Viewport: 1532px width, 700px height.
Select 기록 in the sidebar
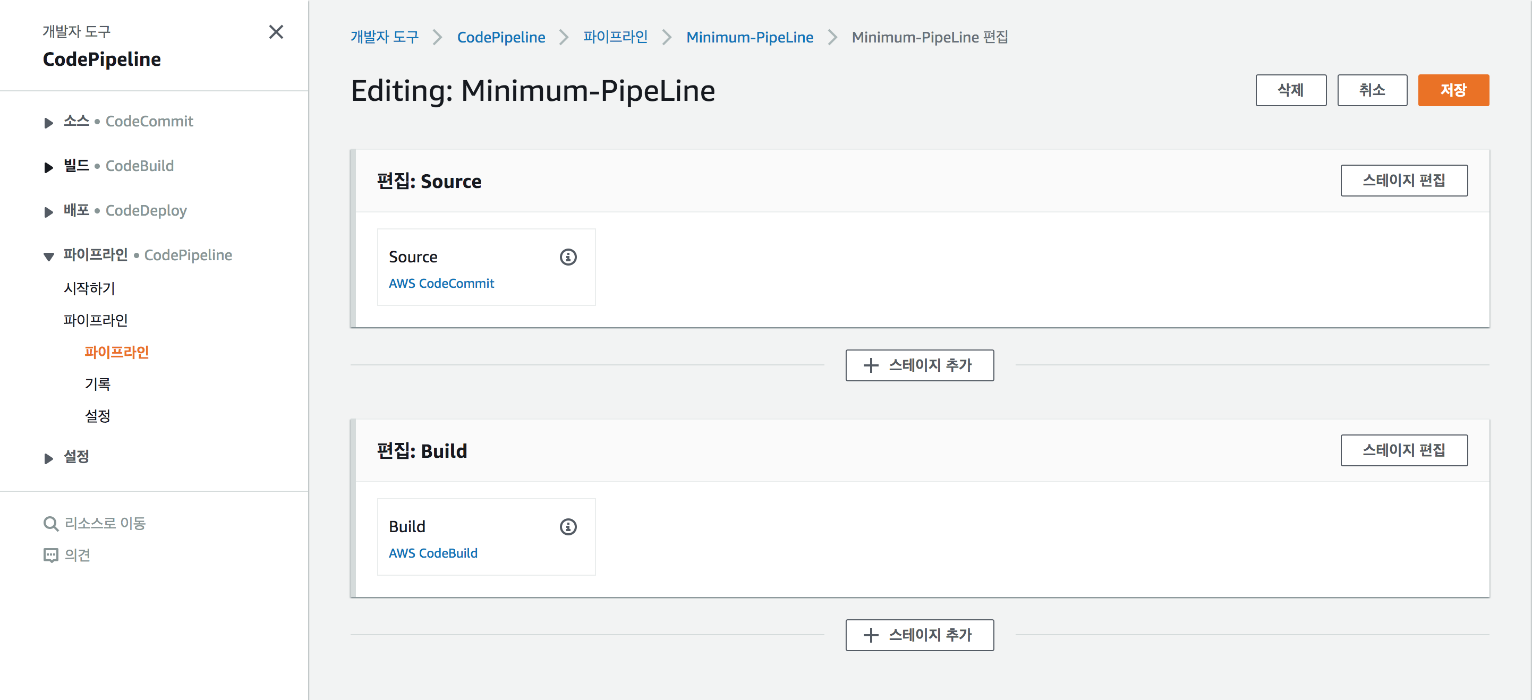click(x=98, y=384)
